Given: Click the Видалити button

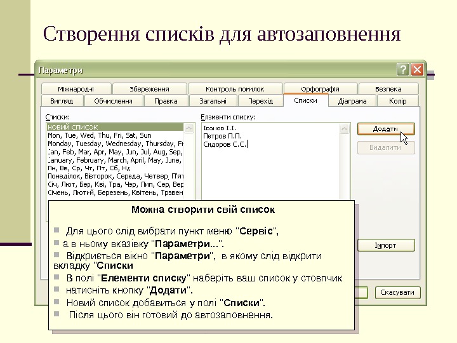Looking at the screenshot, I should click(x=386, y=147).
